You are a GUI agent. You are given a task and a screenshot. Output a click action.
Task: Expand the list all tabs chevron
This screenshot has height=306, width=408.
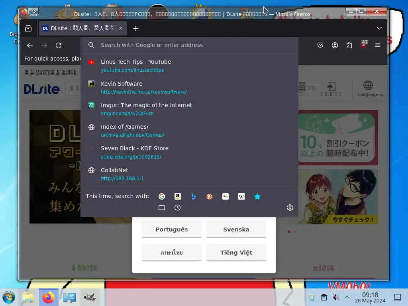click(x=379, y=28)
